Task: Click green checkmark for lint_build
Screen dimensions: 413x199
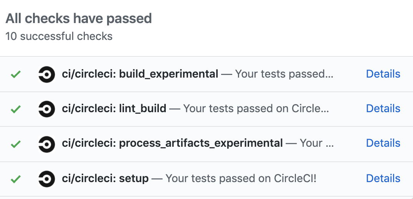Action: pyautogui.click(x=16, y=109)
